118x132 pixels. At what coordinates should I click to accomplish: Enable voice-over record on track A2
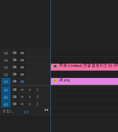point(38,97)
